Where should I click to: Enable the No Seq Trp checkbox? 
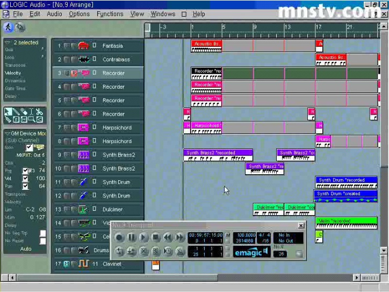tap(42, 233)
